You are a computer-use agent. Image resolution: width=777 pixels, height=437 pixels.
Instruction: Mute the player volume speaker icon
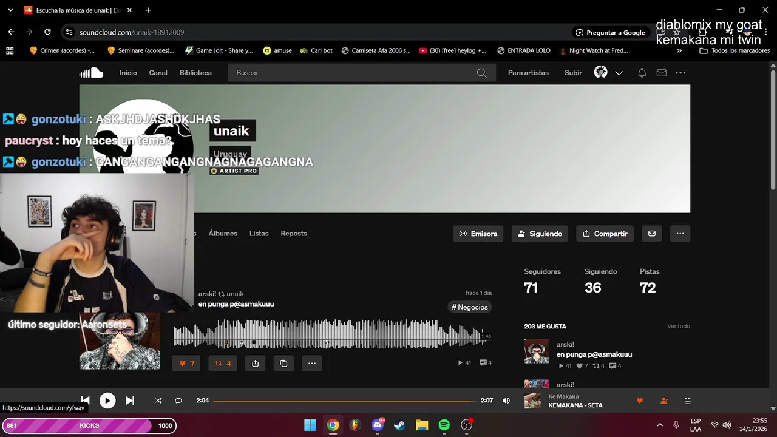click(x=506, y=401)
